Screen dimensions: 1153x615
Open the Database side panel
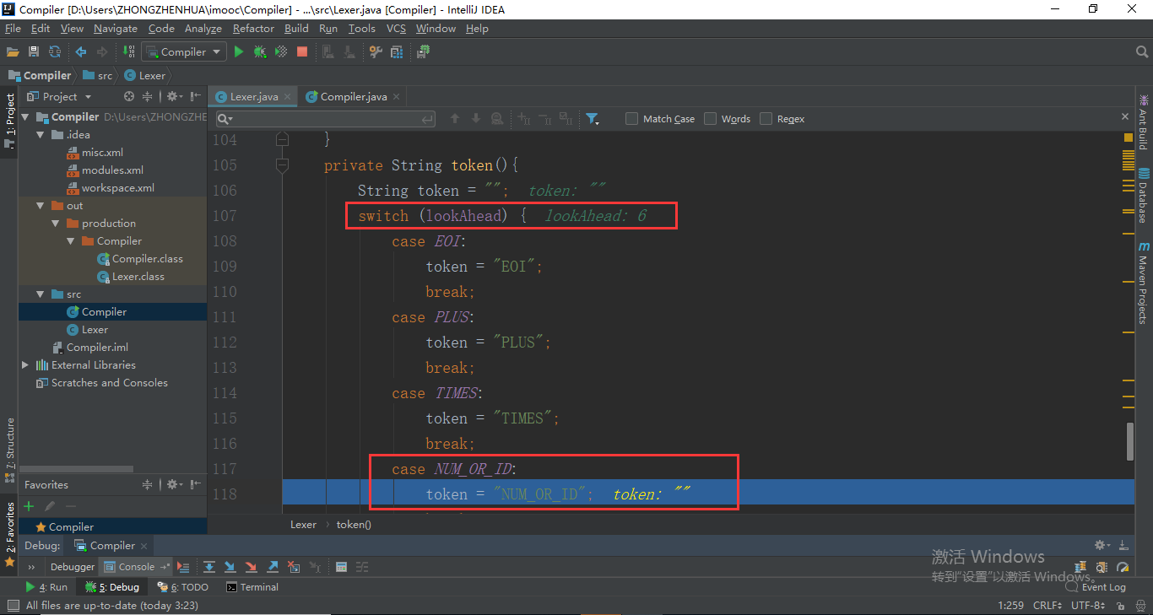[1144, 196]
